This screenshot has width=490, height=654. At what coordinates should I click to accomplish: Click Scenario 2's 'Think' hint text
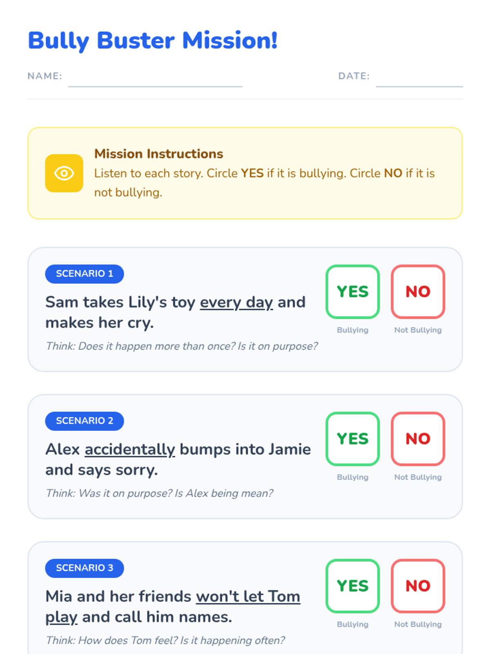pos(159,493)
